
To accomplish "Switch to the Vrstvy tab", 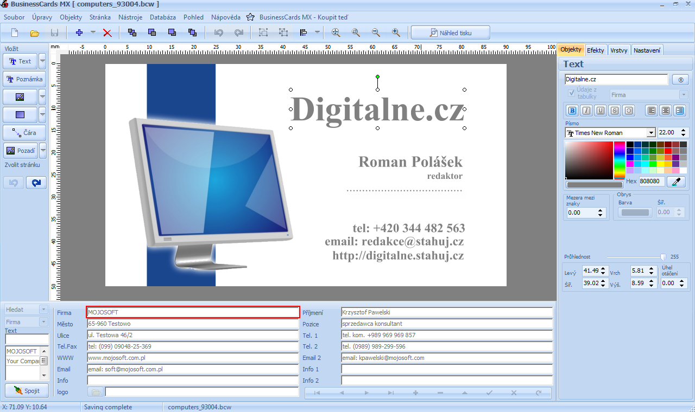I will 619,50.
